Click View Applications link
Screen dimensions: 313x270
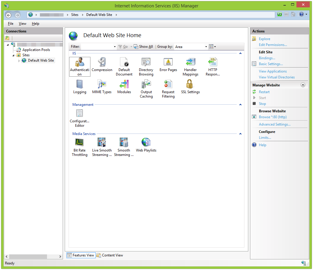click(x=273, y=71)
